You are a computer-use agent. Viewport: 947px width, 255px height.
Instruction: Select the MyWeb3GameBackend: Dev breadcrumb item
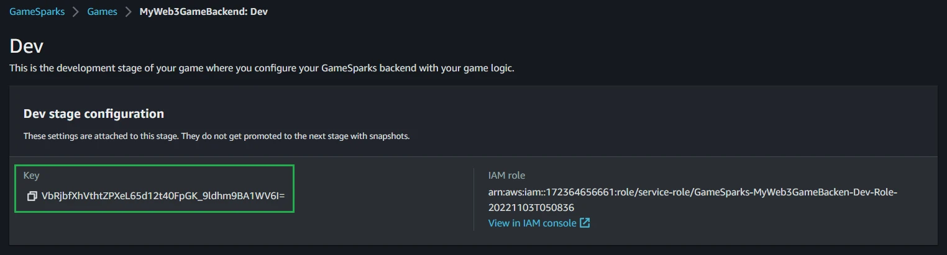click(203, 12)
